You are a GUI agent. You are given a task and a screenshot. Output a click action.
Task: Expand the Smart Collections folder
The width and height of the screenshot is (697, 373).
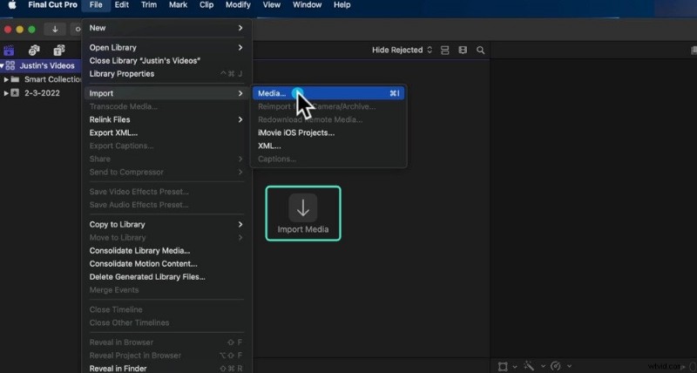point(6,79)
